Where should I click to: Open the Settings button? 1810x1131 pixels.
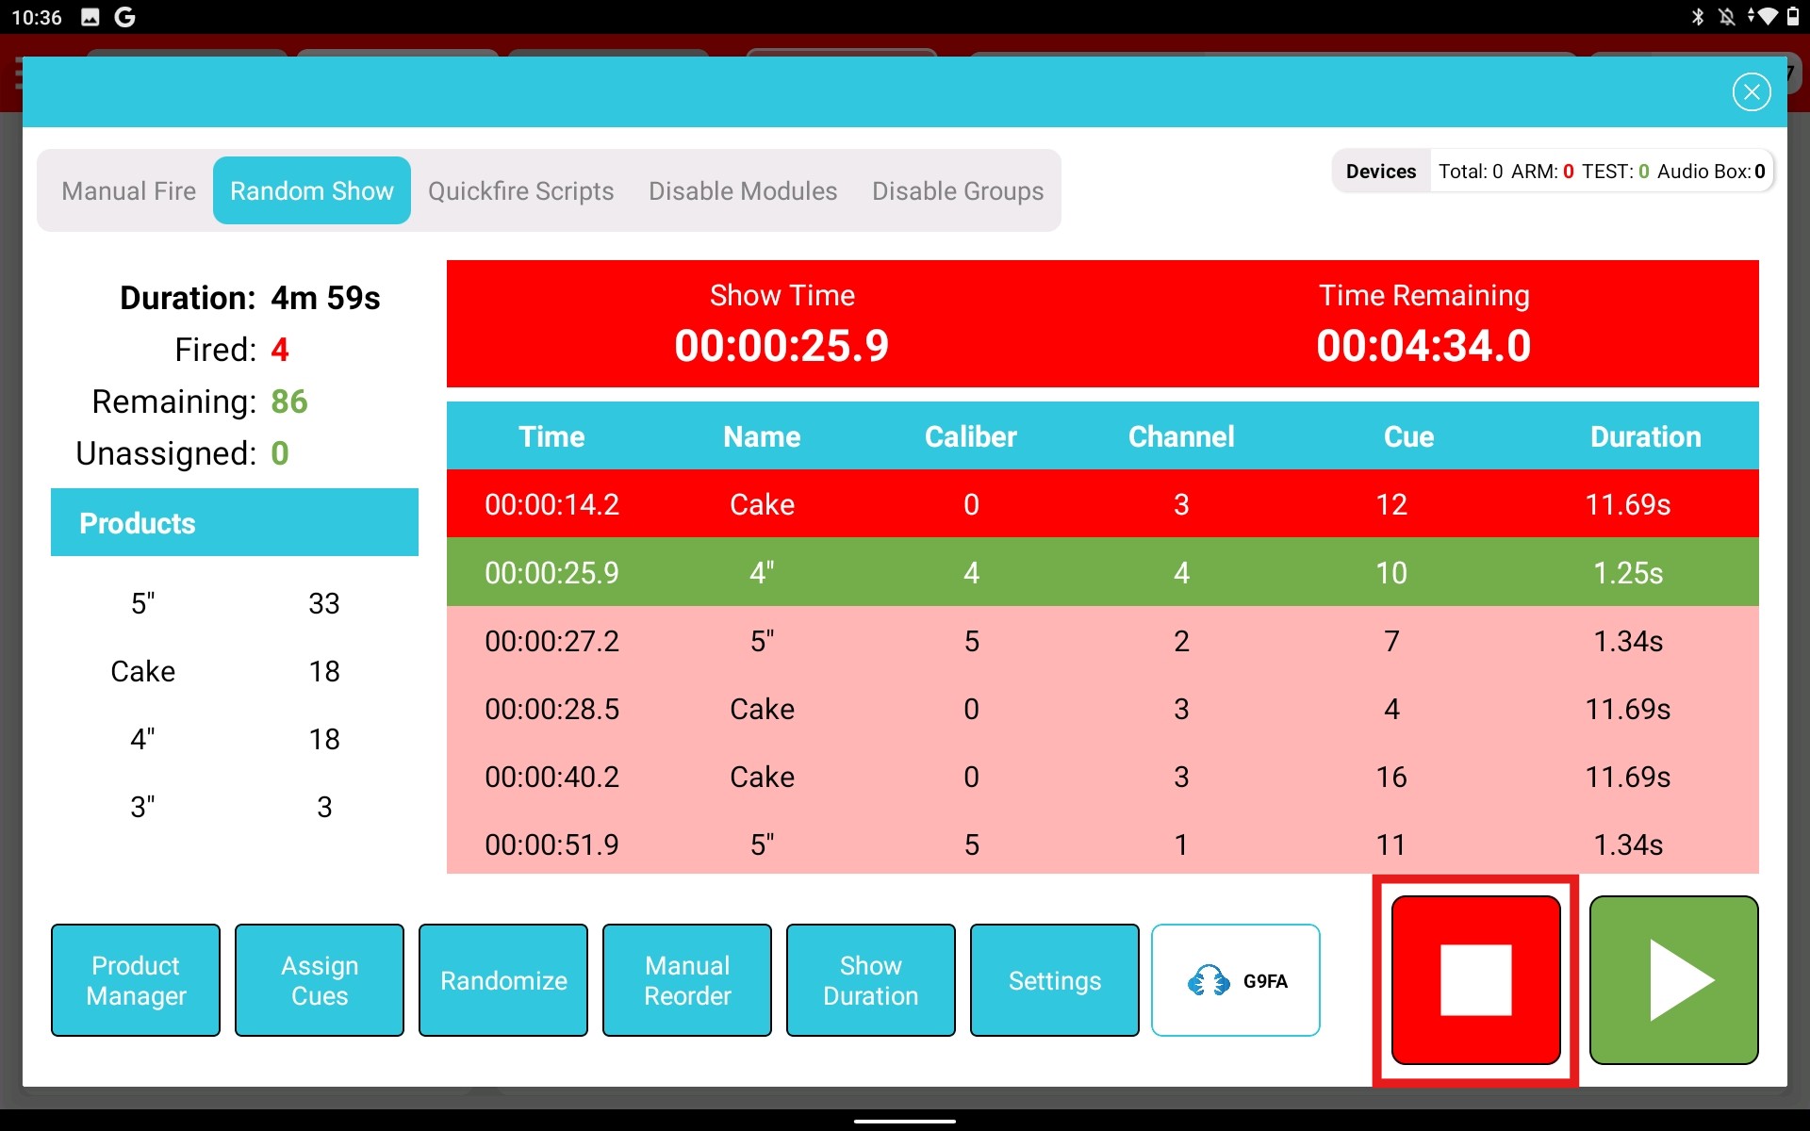(x=1055, y=980)
